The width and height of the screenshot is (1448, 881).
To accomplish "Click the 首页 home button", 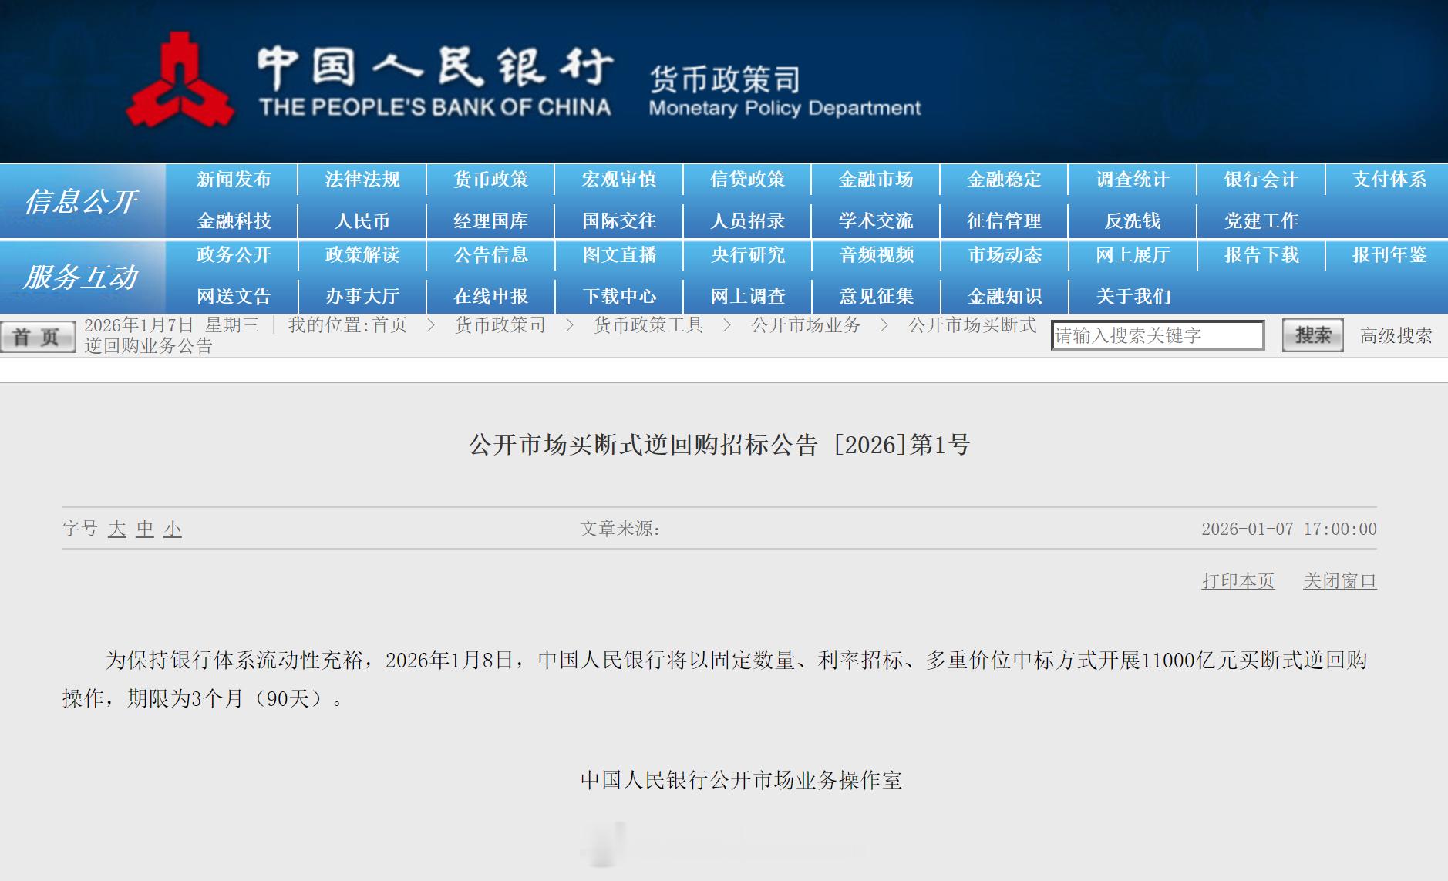I will point(38,336).
